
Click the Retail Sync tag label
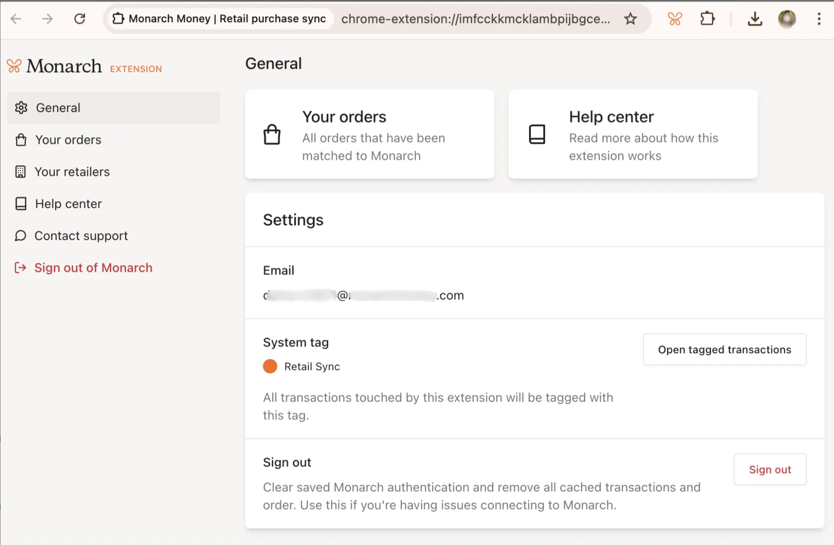(312, 367)
